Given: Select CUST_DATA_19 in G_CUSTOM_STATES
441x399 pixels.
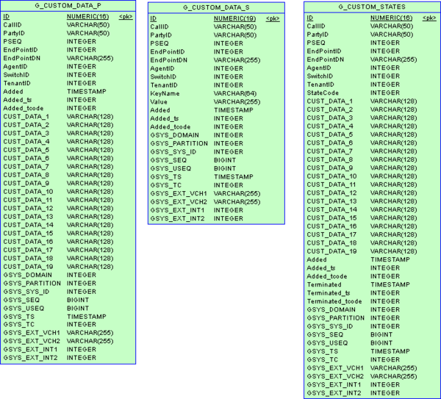Looking at the screenshot, I should 332,251.
